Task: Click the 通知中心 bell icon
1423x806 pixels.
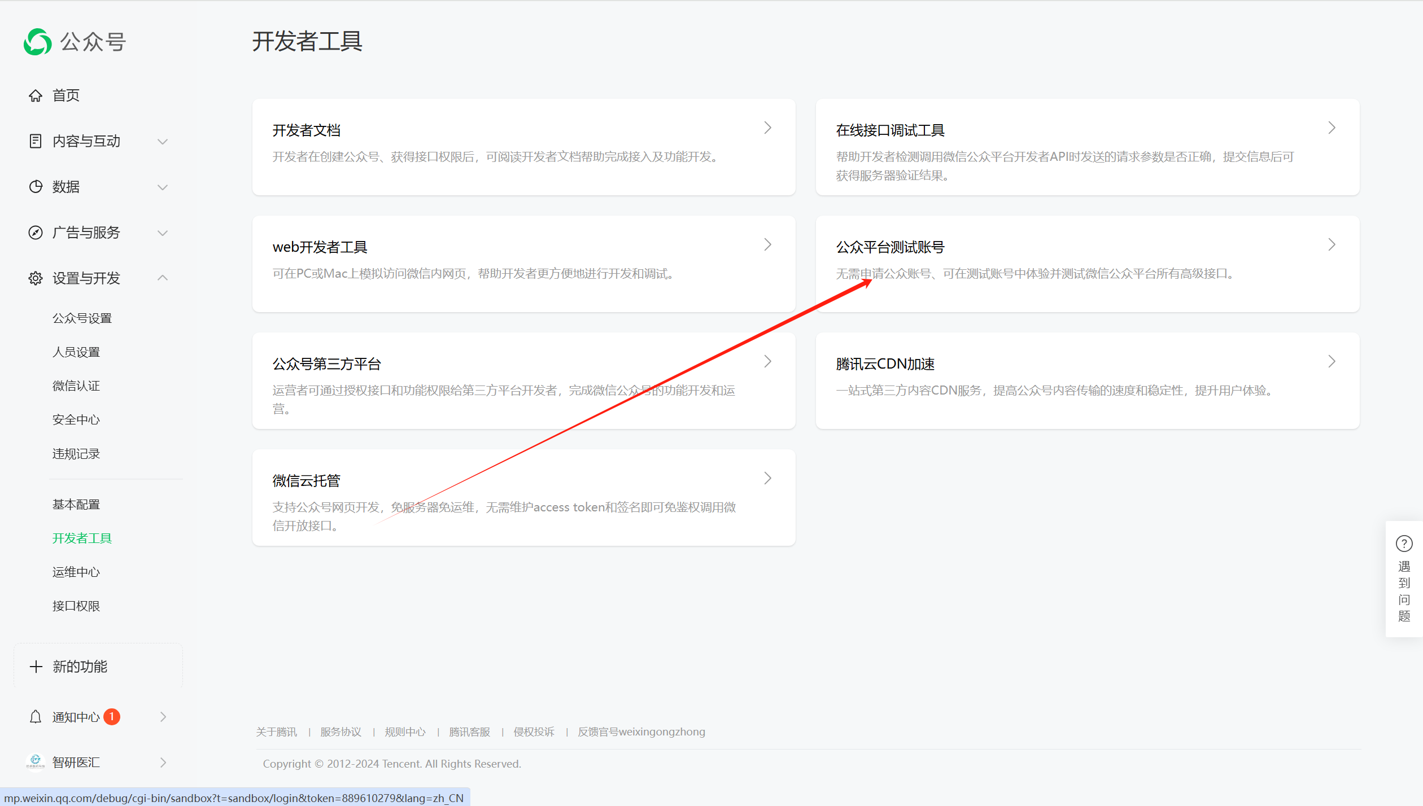Action: pos(35,716)
